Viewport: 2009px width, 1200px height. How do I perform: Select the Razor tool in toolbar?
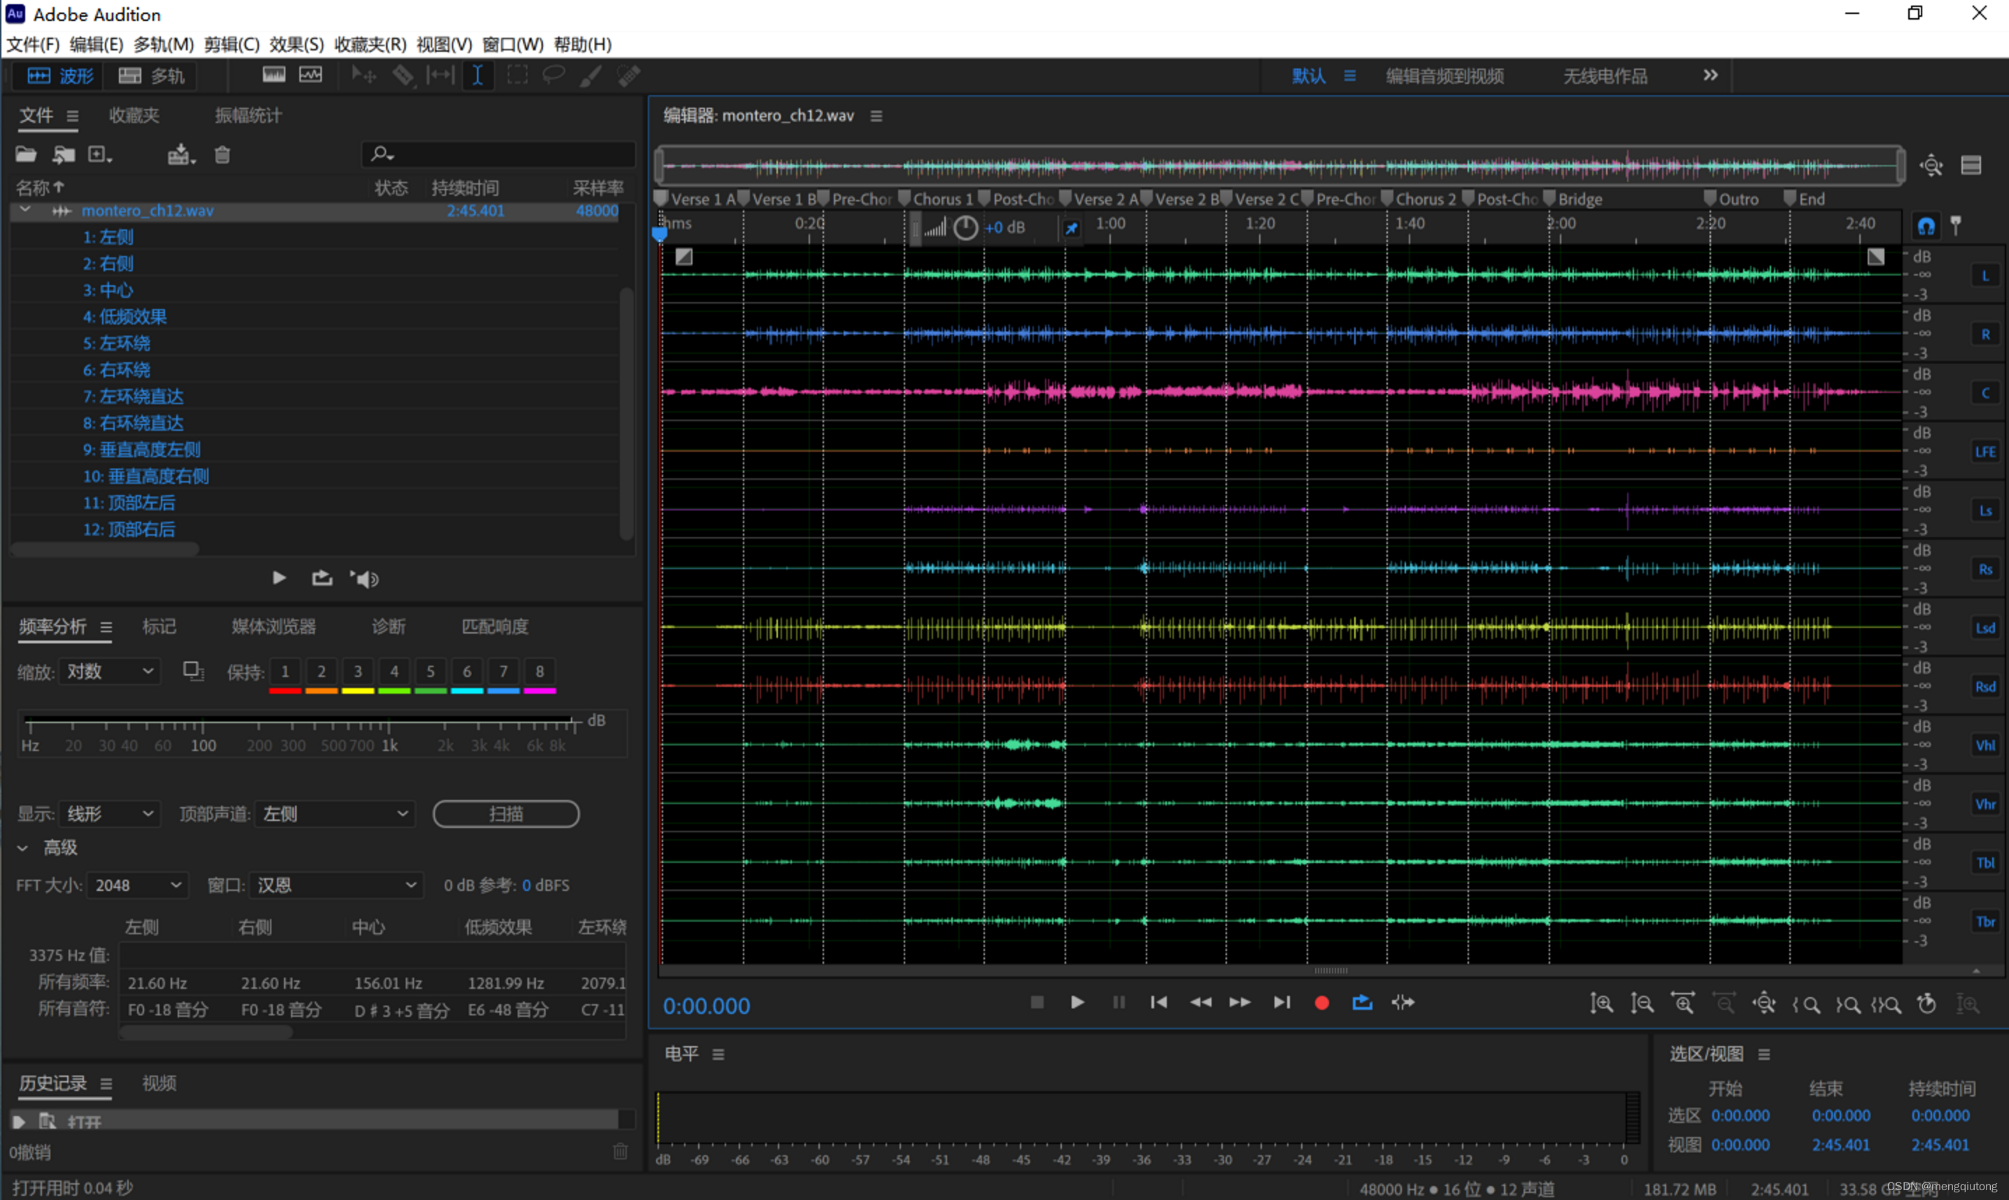pos(402,76)
